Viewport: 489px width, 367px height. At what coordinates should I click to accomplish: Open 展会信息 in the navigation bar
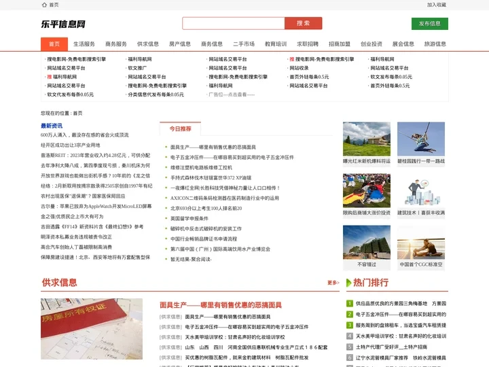[x=403, y=44]
